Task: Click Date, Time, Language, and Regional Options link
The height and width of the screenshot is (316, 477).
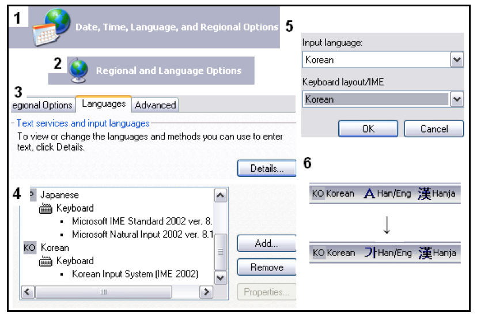Action: [177, 27]
